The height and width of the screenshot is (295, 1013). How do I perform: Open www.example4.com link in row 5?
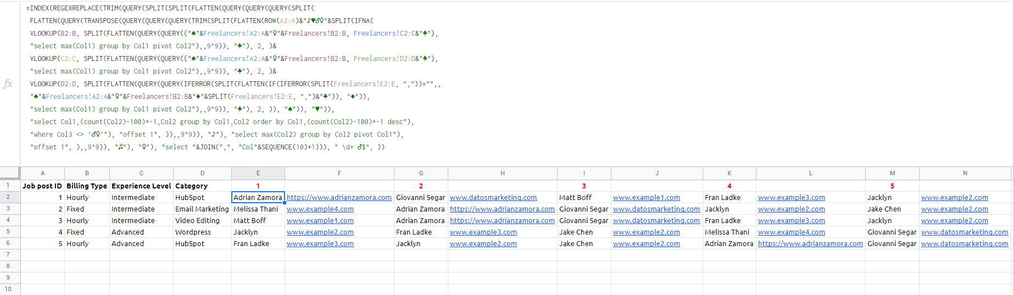coord(792,232)
